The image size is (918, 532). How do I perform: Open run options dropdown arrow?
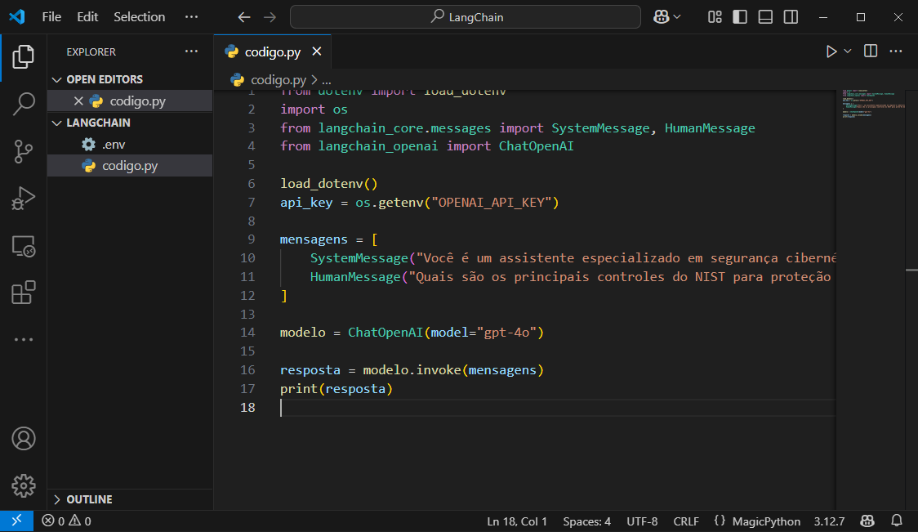pos(847,51)
